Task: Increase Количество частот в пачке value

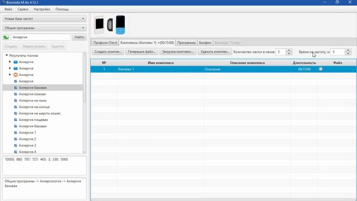Action: point(289,50)
